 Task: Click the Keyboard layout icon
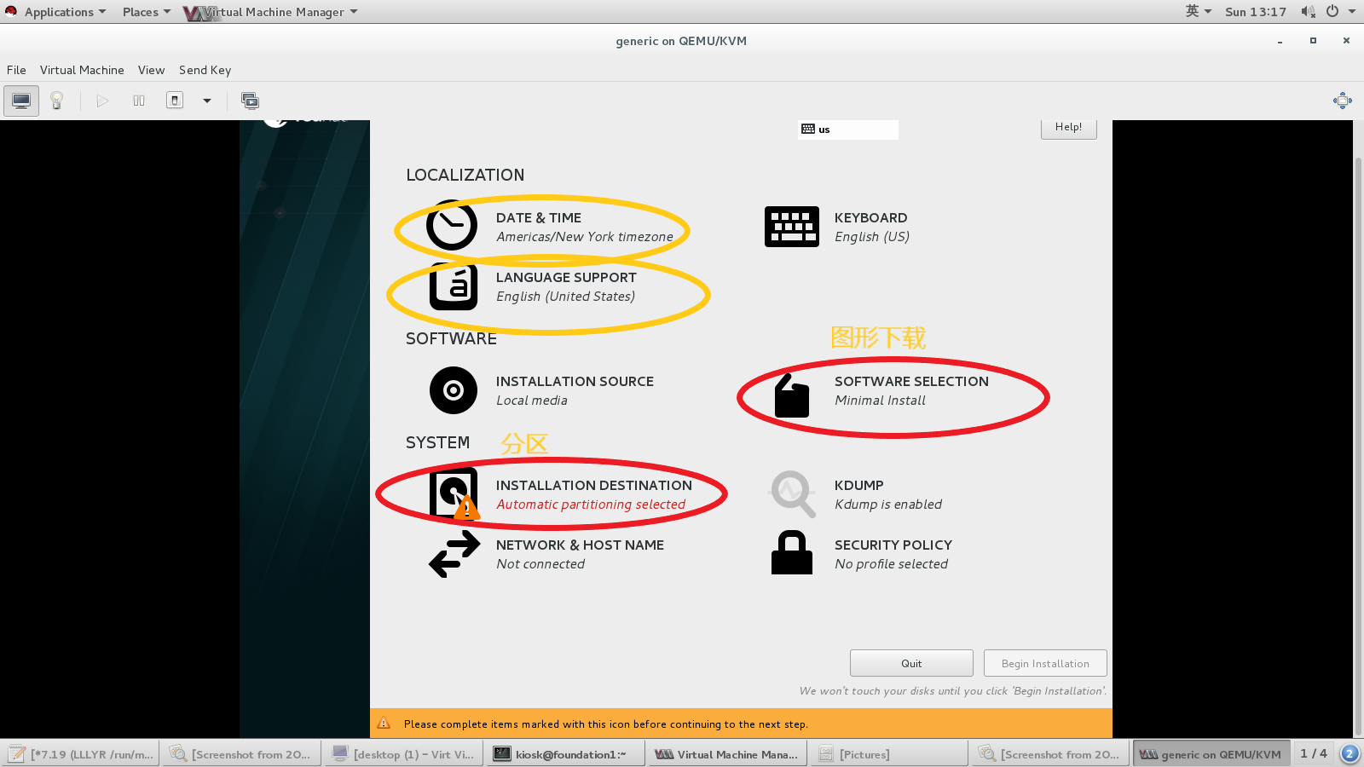pos(792,227)
